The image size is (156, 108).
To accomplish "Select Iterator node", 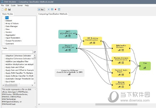I will (9, 32).
